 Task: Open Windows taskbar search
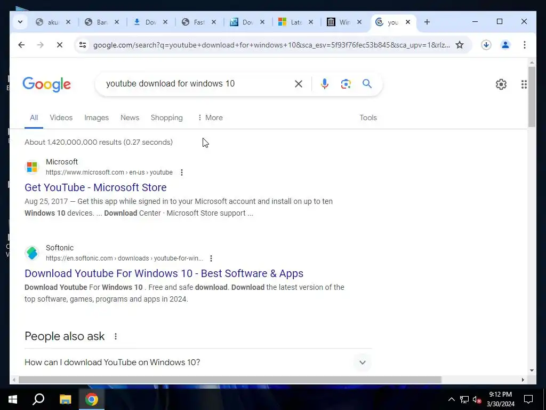point(38,399)
